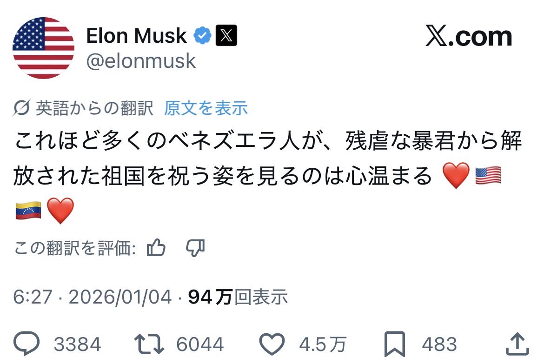Click the translation indicator icon
This screenshot has width=544, height=357.
22,108
